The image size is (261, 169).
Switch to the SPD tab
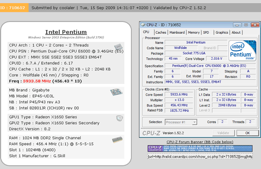(206, 33)
